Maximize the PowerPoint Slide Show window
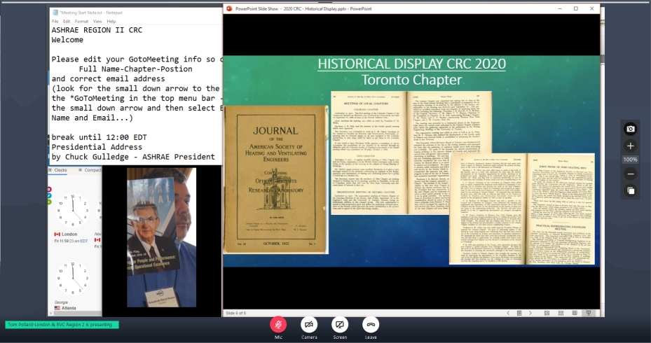 coord(576,8)
